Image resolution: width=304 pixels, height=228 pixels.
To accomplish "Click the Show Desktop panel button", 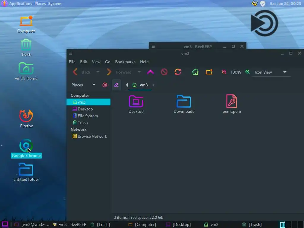I will pyautogui.click(x=5, y=224).
